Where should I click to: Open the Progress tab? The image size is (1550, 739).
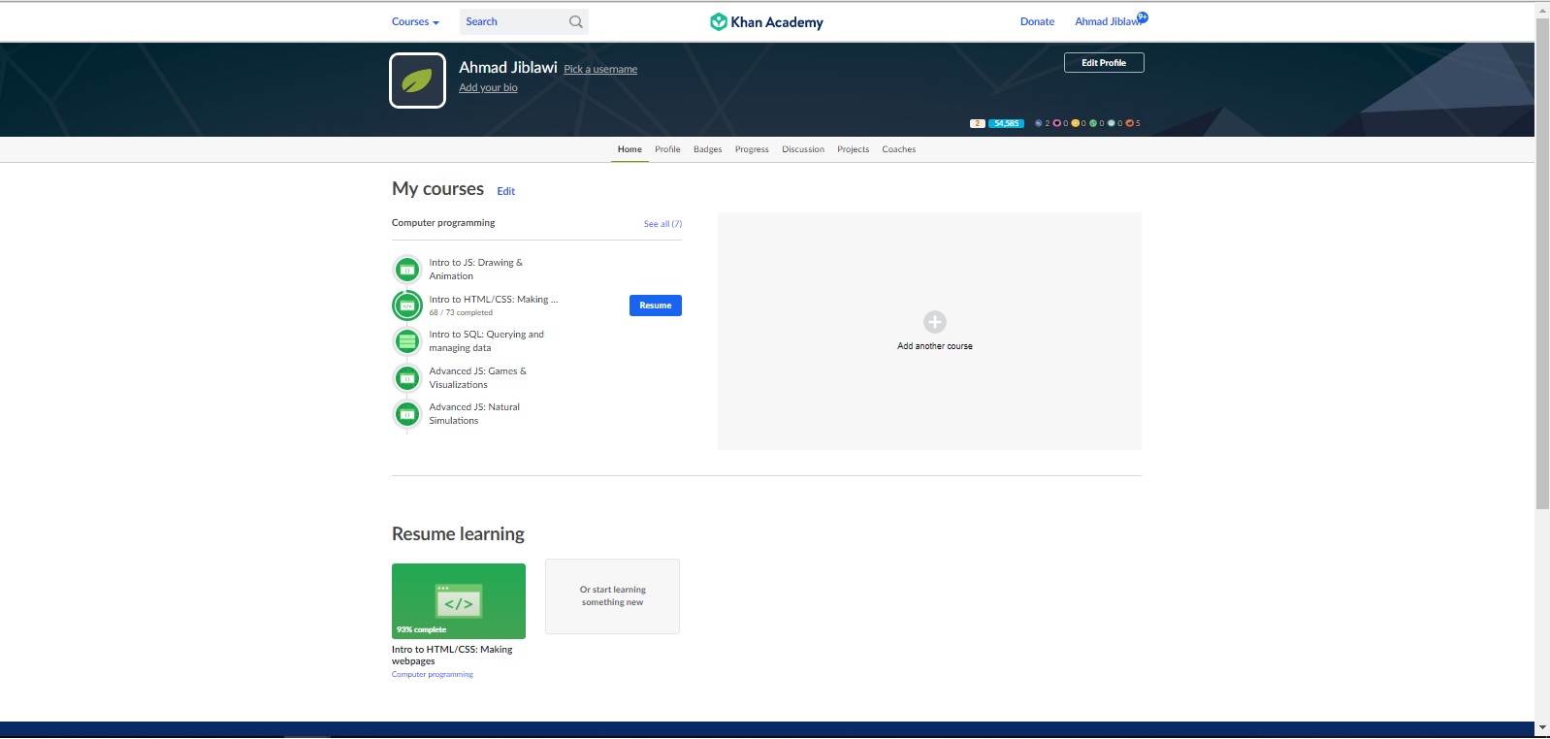pos(752,149)
